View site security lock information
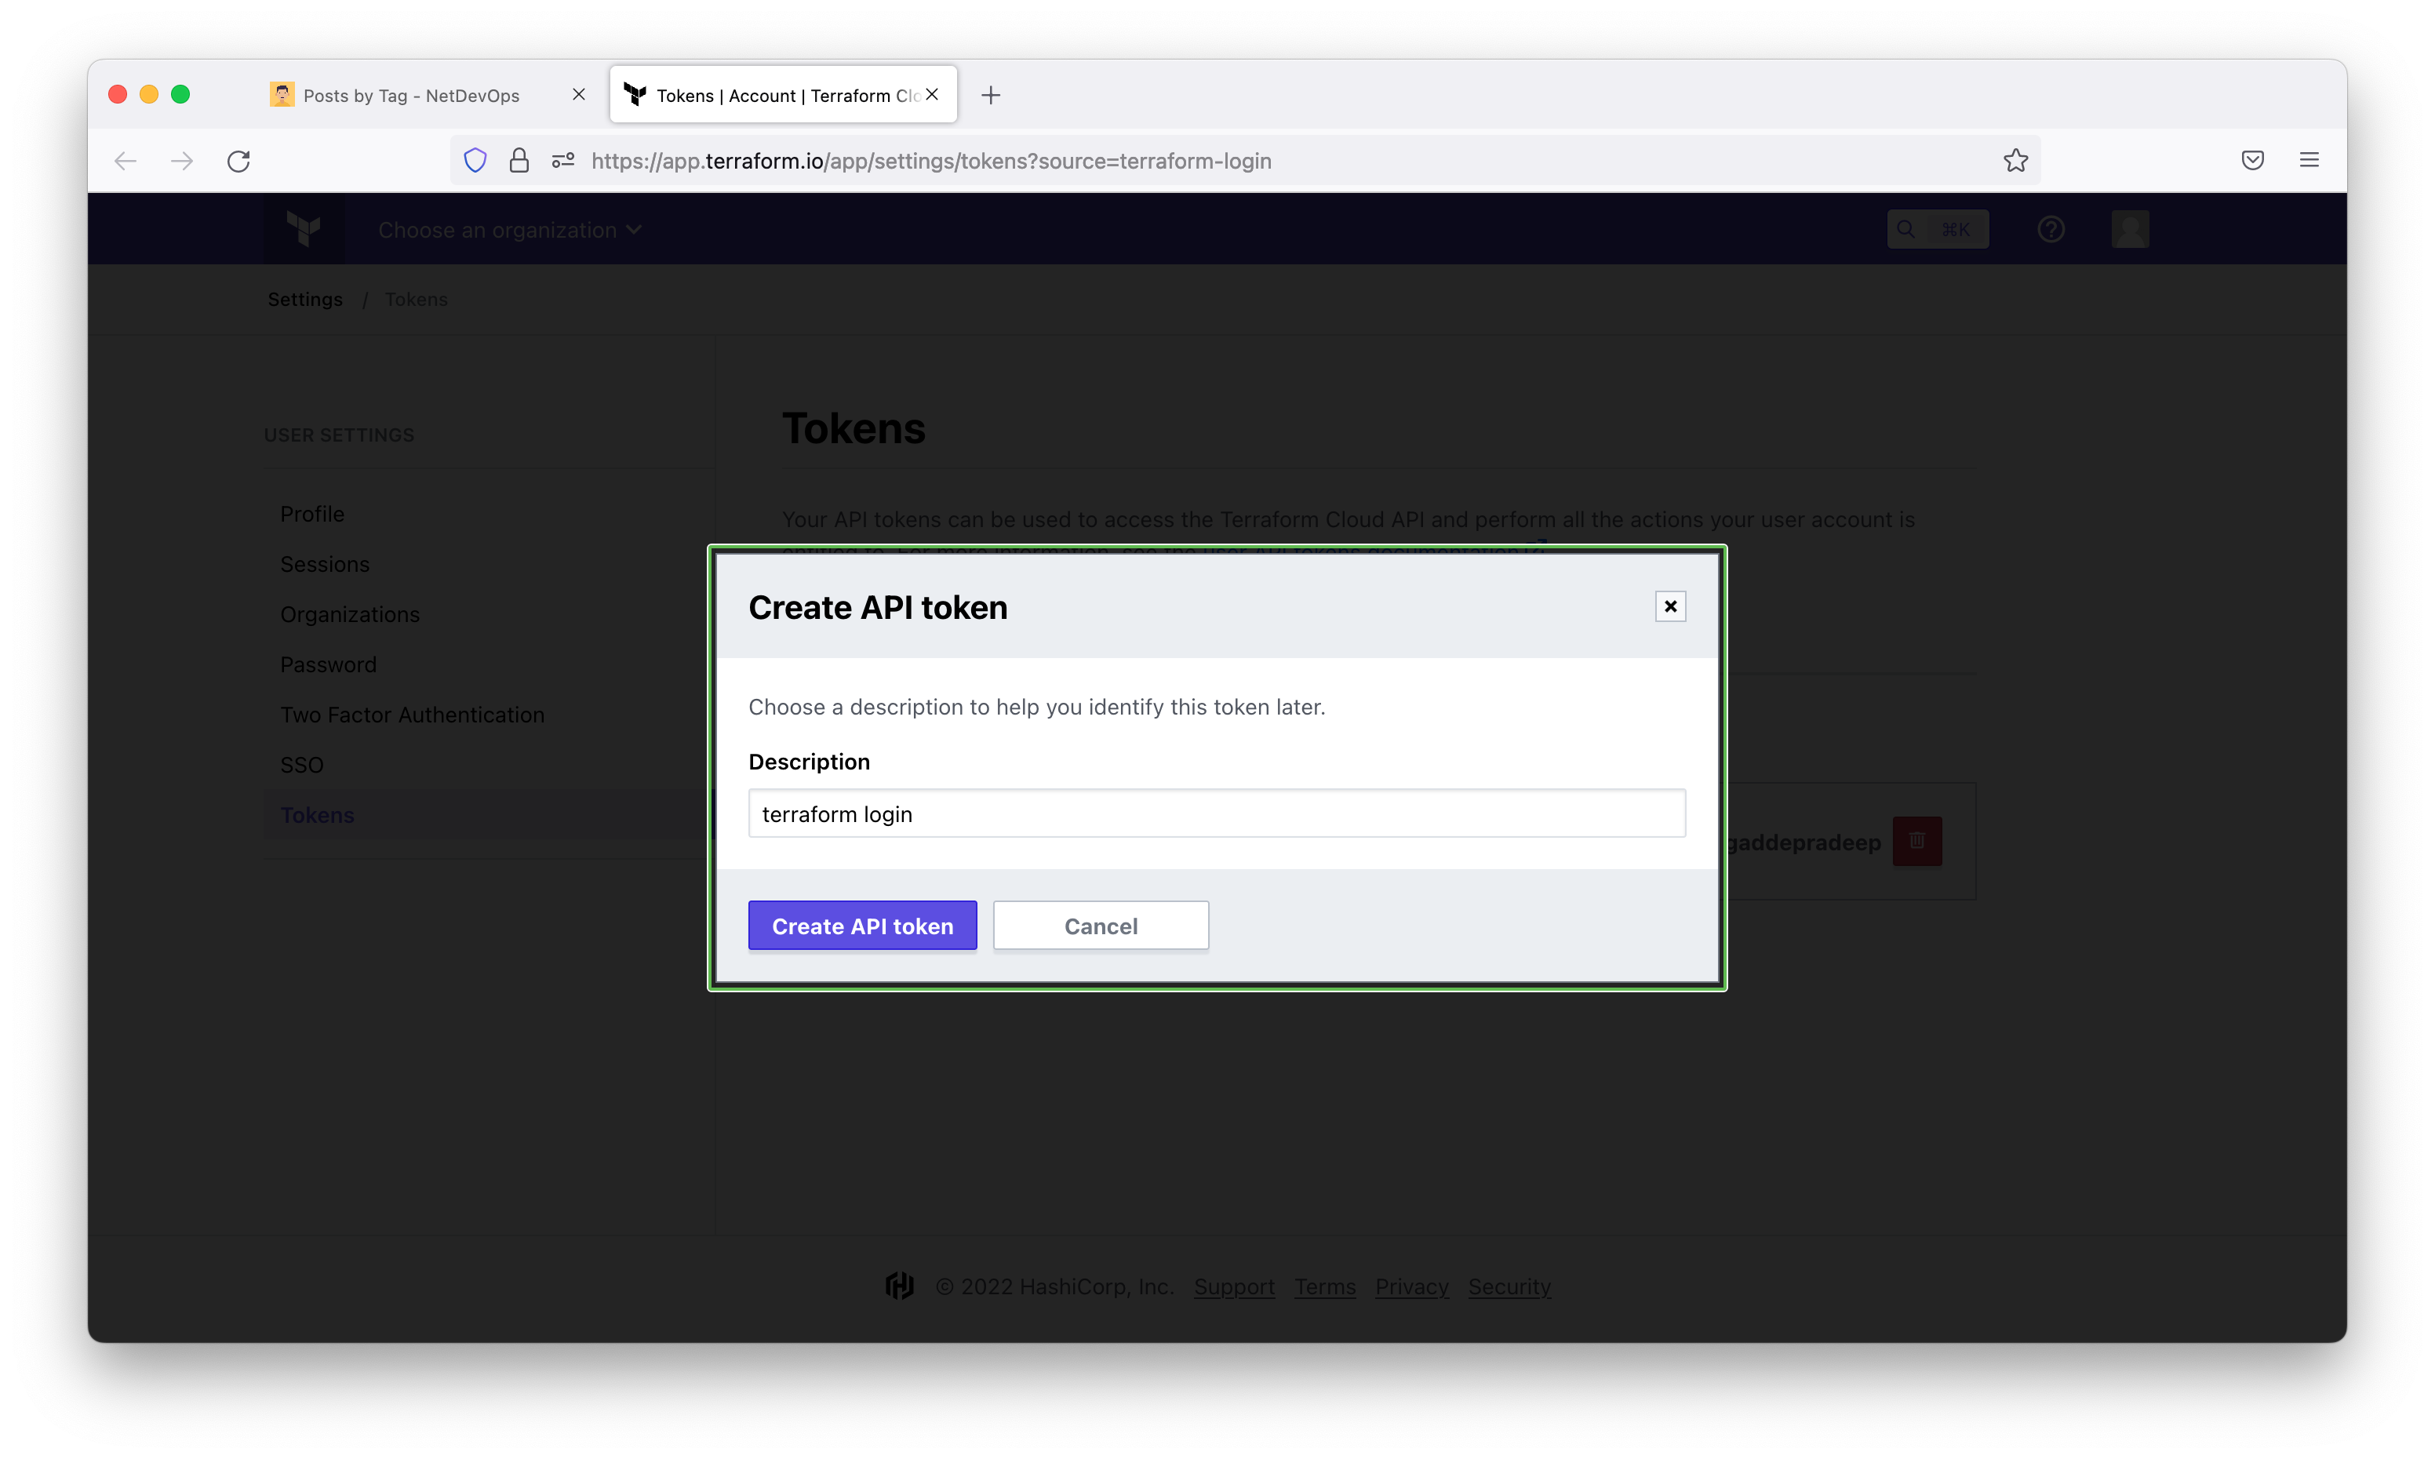The image size is (2435, 1459). [x=519, y=160]
